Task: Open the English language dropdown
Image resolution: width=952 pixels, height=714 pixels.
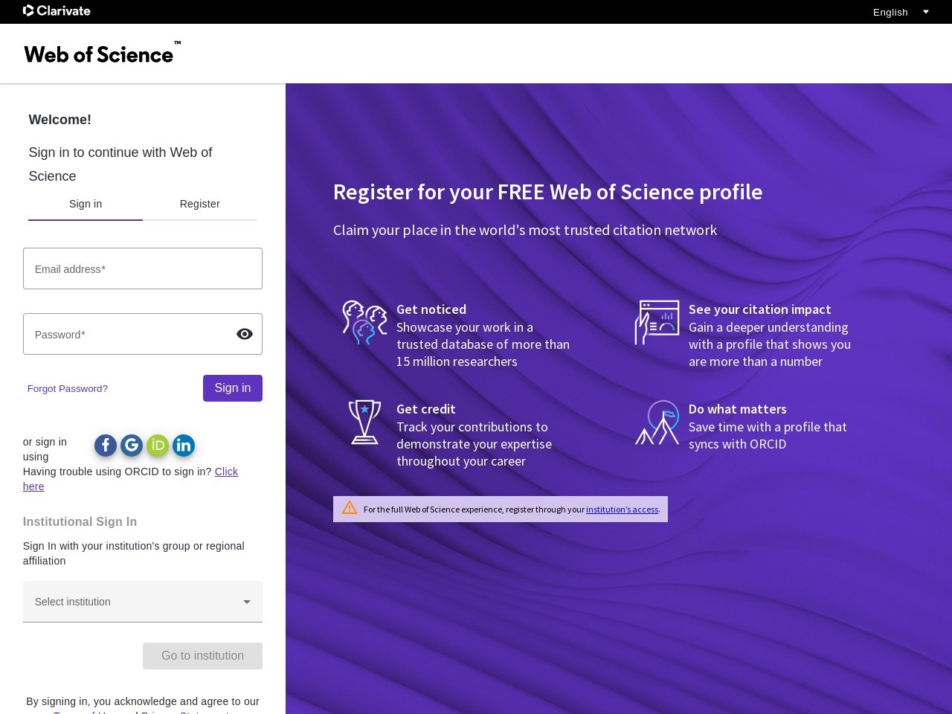Action: (901, 12)
